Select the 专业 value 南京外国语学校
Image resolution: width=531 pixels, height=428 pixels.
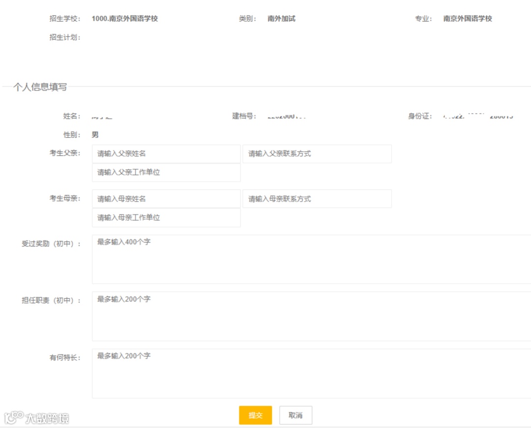(x=468, y=19)
